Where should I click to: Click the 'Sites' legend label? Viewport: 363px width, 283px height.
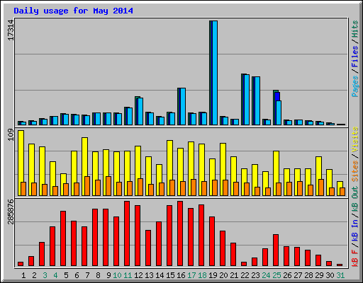(x=354, y=171)
